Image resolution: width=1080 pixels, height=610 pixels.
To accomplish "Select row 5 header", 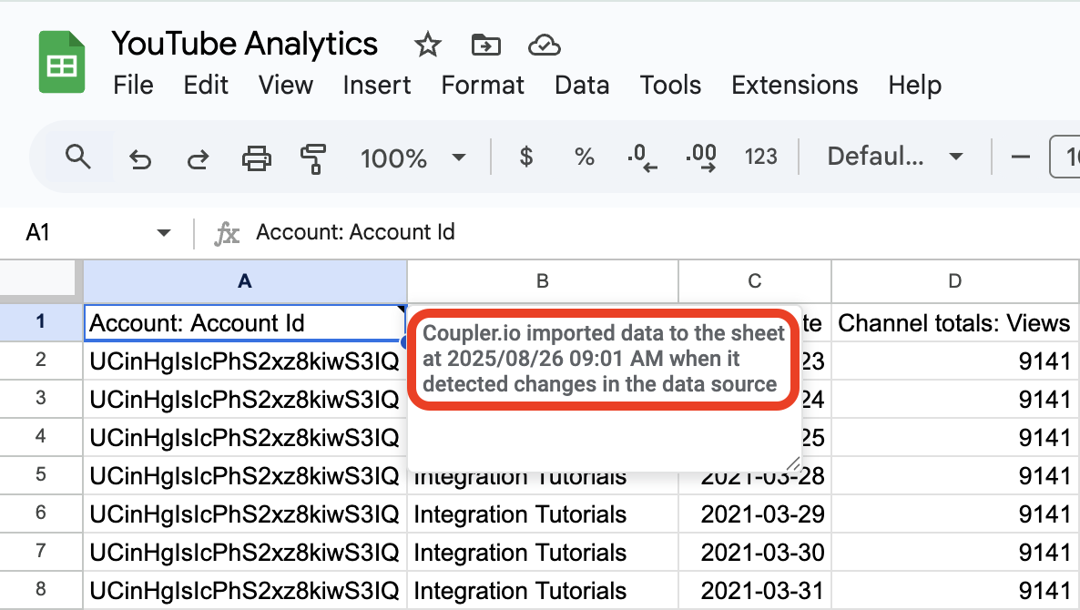I will 41,474.
